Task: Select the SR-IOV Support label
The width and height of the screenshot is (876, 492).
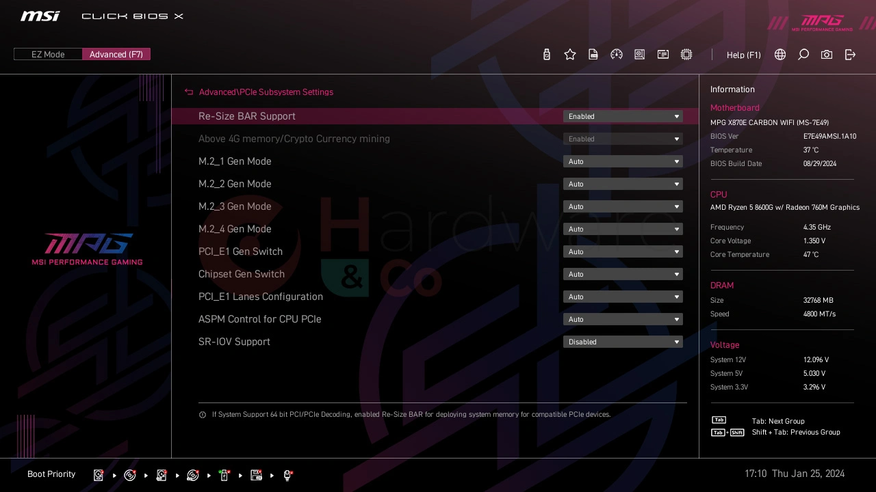Action: (x=234, y=342)
